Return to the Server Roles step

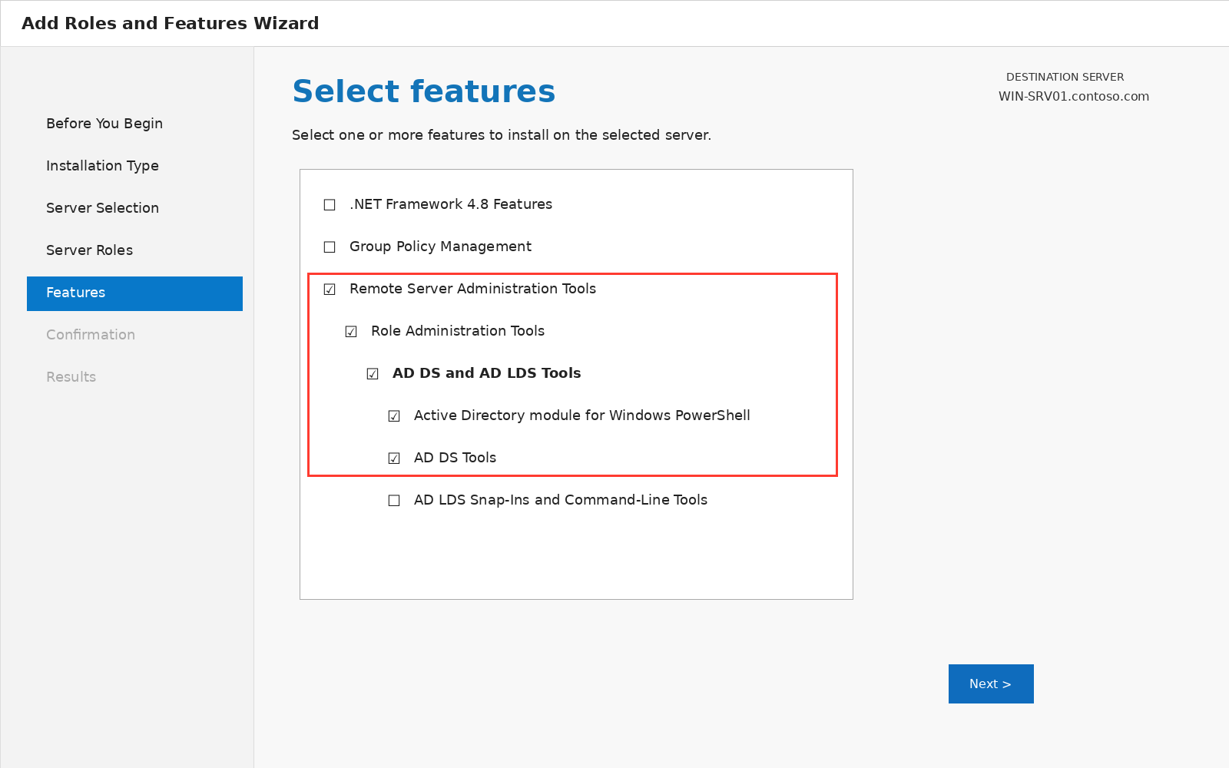click(x=89, y=250)
